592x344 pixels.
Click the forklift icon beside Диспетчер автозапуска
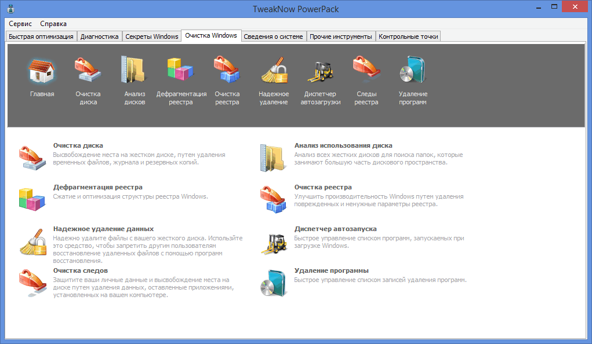pyautogui.click(x=274, y=243)
